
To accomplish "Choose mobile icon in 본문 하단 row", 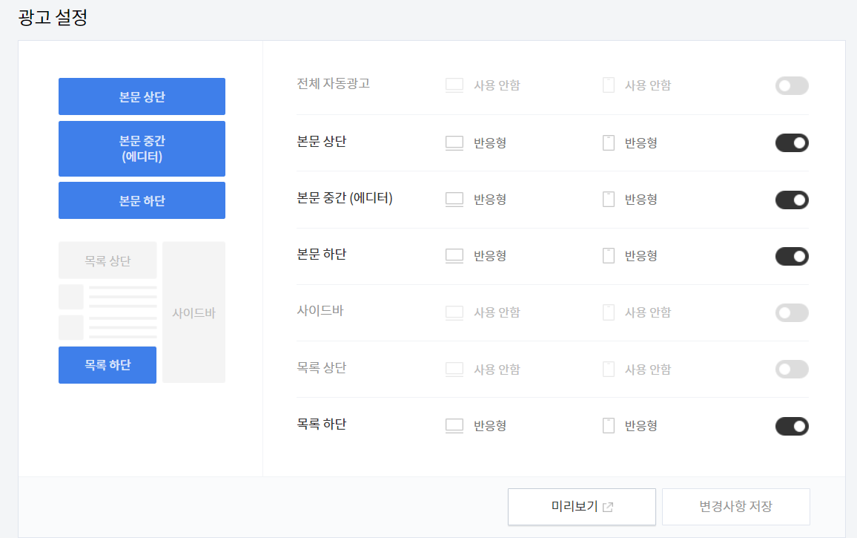I will (609, 255).
